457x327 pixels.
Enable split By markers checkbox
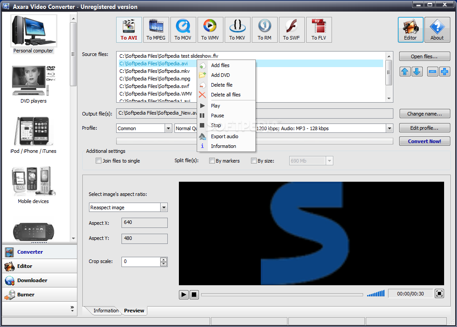click(212, 161)
